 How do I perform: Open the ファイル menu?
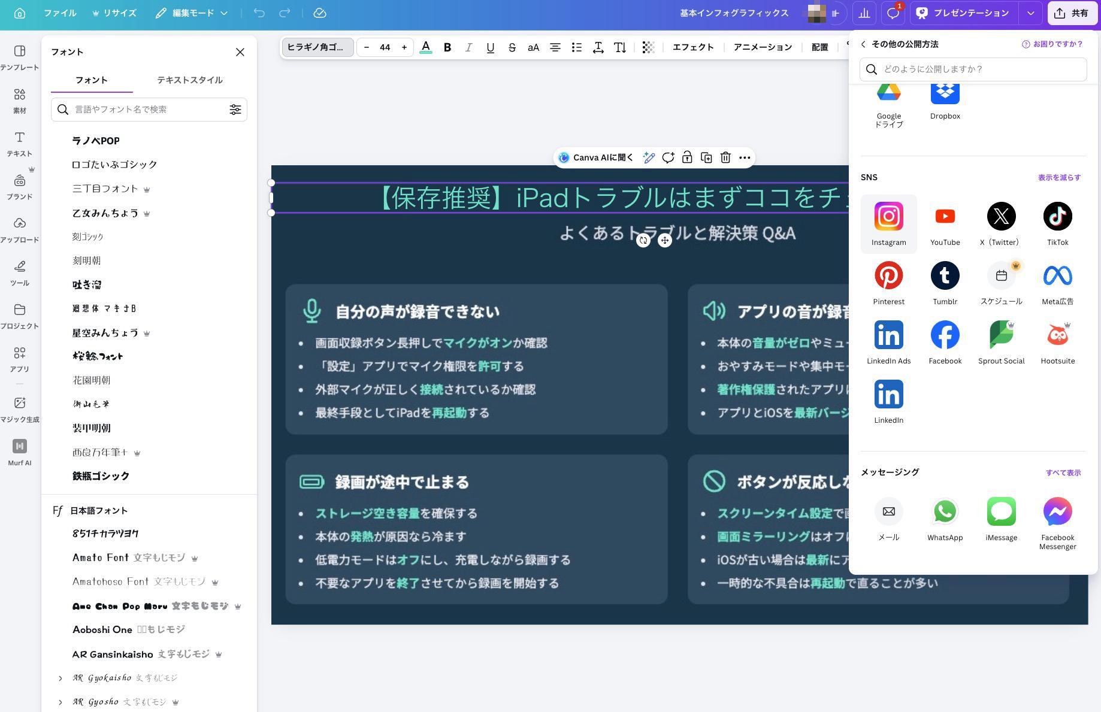click(x=60, y=13)
